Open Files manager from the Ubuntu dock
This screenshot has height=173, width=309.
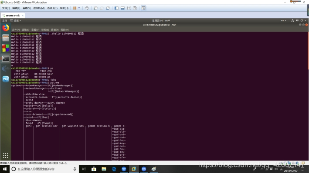pyautogui.click(x=6, y=38)
